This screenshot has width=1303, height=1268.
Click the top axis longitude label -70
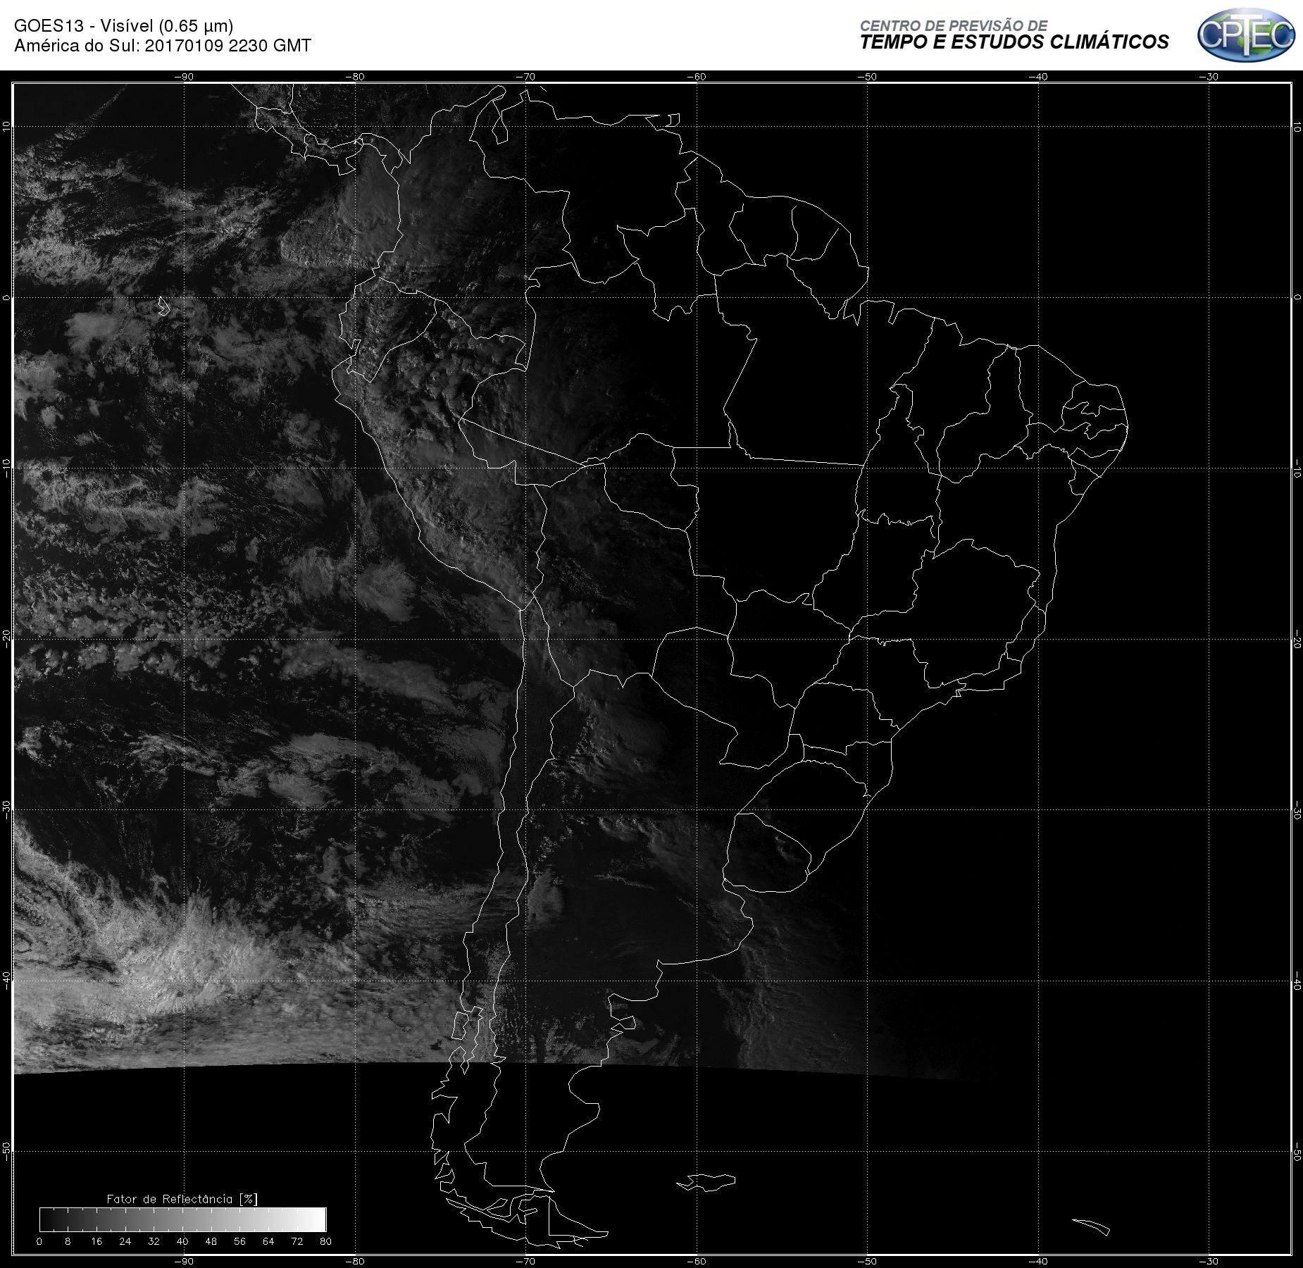coord(525,77)
